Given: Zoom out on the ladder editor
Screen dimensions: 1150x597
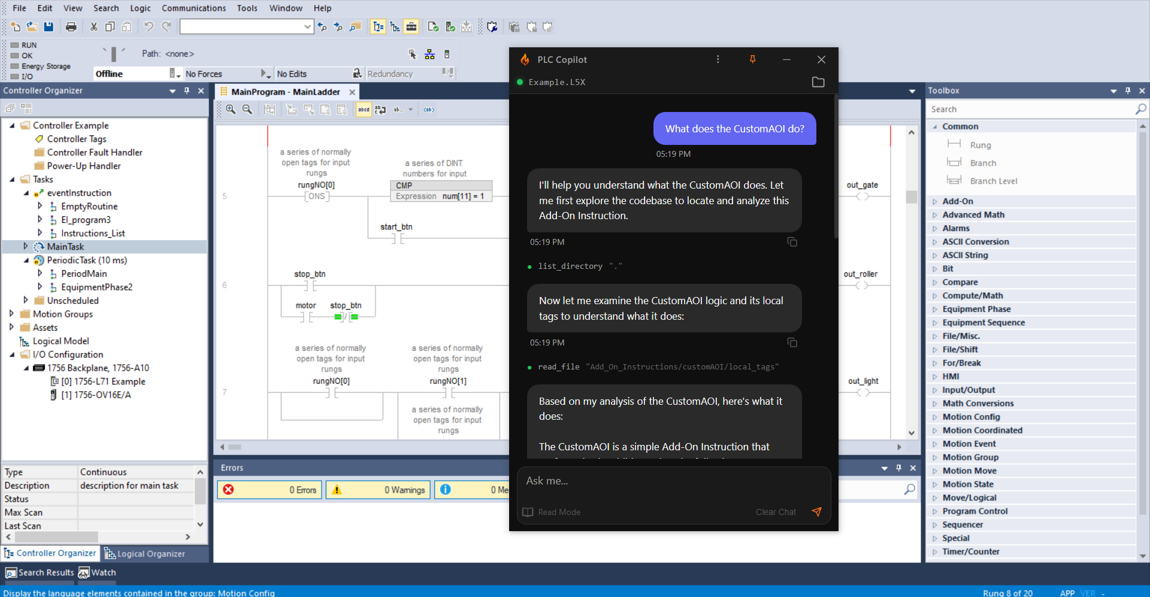Looking at the screenshot, I should [x=247, y=110].
